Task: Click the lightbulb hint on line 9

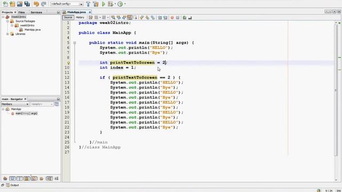Action: [x=68, y=63]
